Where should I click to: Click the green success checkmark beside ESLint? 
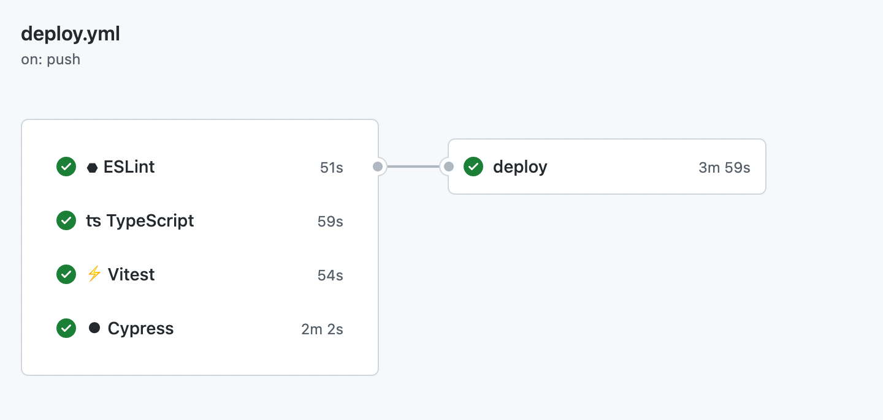coord(66,167)
